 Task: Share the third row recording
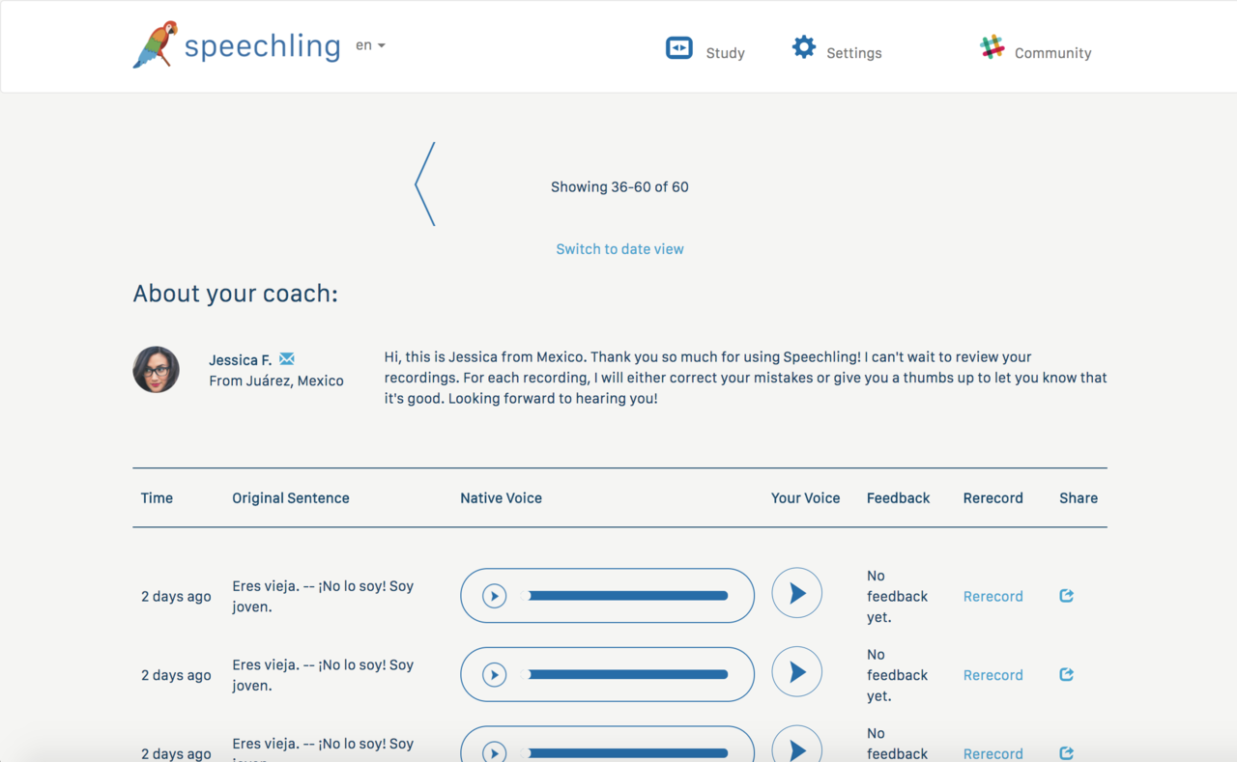pos(1067,752)
